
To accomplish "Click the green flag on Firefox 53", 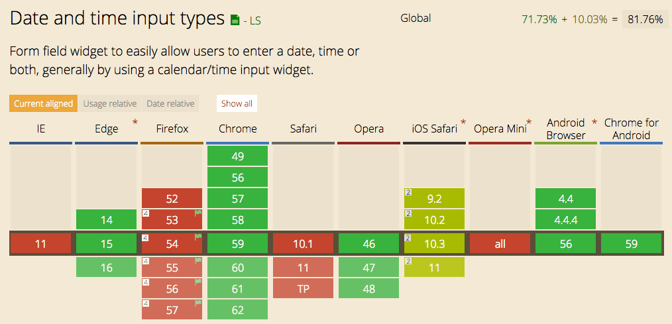I will pos(197,213).
